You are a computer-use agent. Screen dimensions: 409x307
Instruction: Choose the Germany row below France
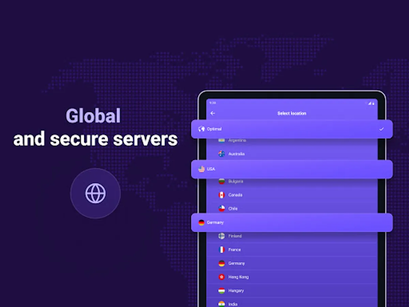coord(292,263)
